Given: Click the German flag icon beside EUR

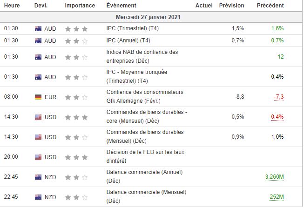Looking at the screenshot, I should pos(38,97).
